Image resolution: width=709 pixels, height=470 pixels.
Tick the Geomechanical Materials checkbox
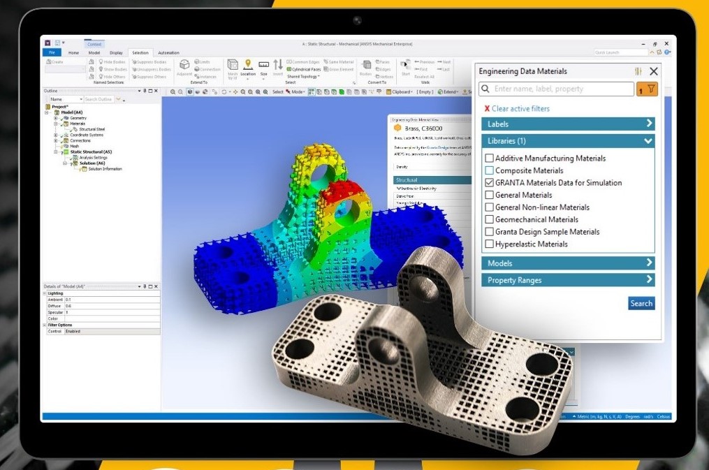489,219
